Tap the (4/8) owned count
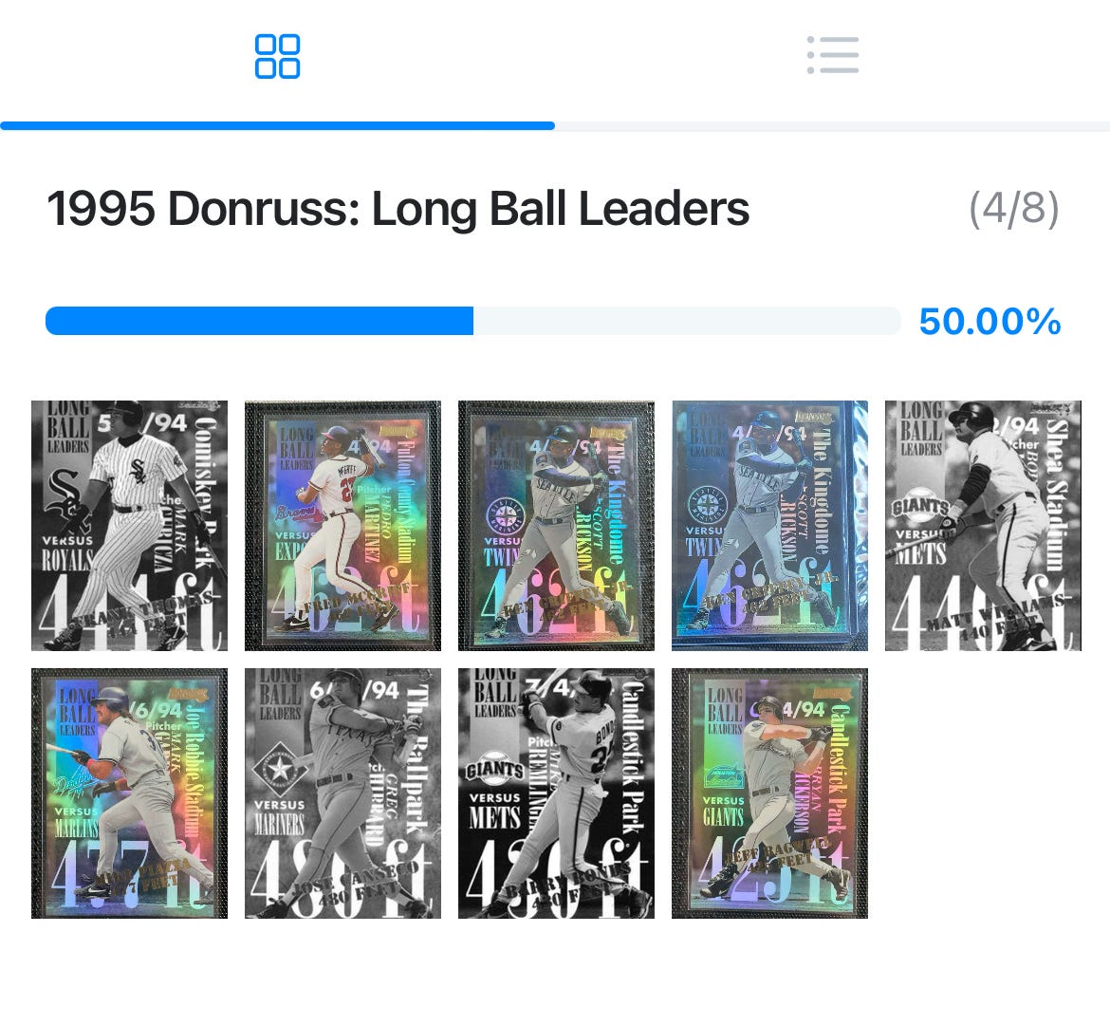Screen dimensions: 1110x1026 1014,208
